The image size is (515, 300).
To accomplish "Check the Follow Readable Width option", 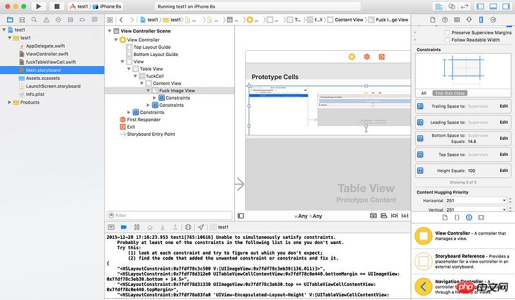I will pyautogui.click(x=447, y=40).
